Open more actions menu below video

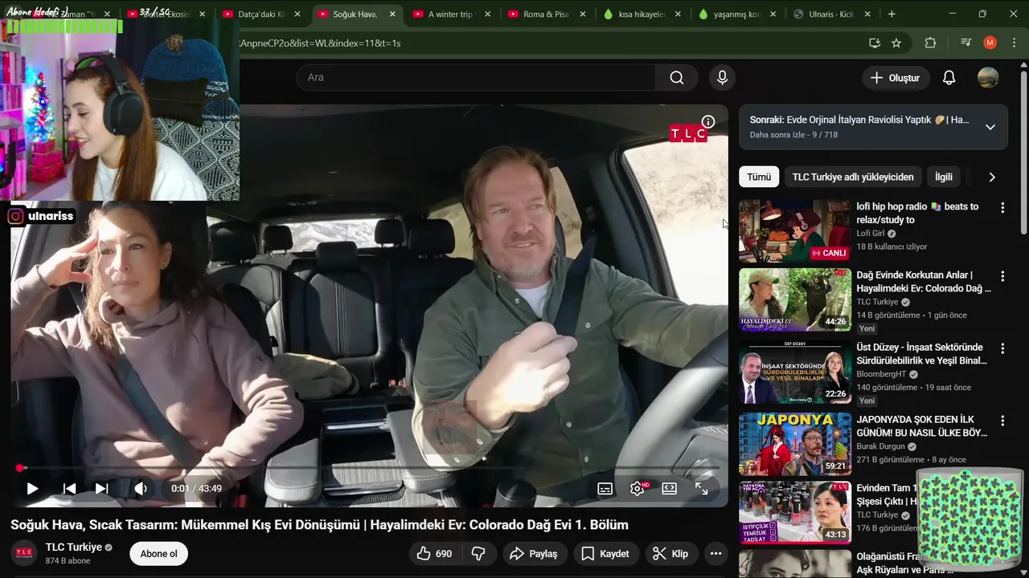[715, 554]
